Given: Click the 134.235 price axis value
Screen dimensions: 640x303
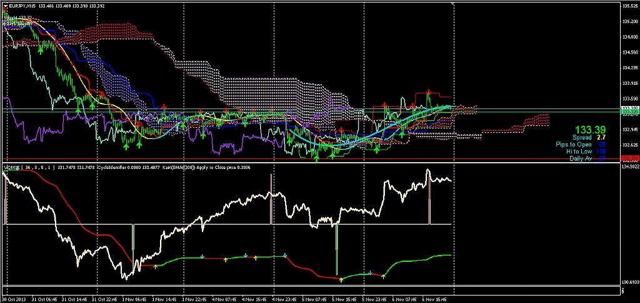Looking at the screenshot, I should pos(629,67).
